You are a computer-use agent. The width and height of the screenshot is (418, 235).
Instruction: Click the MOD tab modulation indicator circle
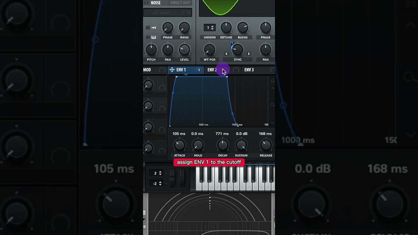pos(162,70)
